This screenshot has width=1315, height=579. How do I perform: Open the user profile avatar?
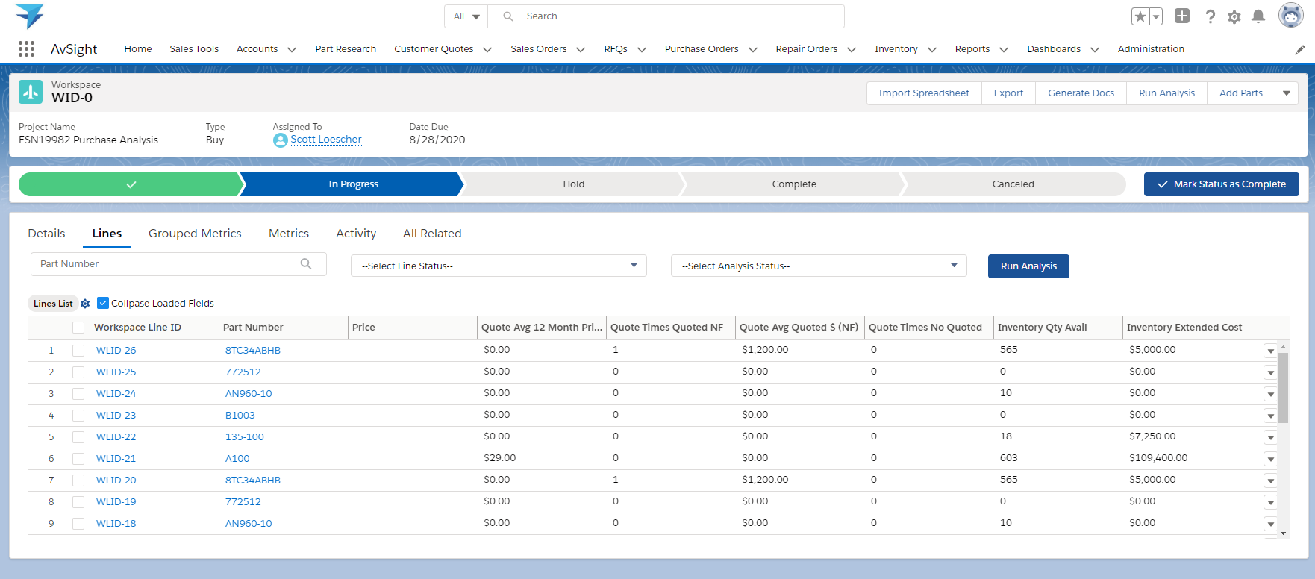pyautogui.click(x=1290, y=16)
